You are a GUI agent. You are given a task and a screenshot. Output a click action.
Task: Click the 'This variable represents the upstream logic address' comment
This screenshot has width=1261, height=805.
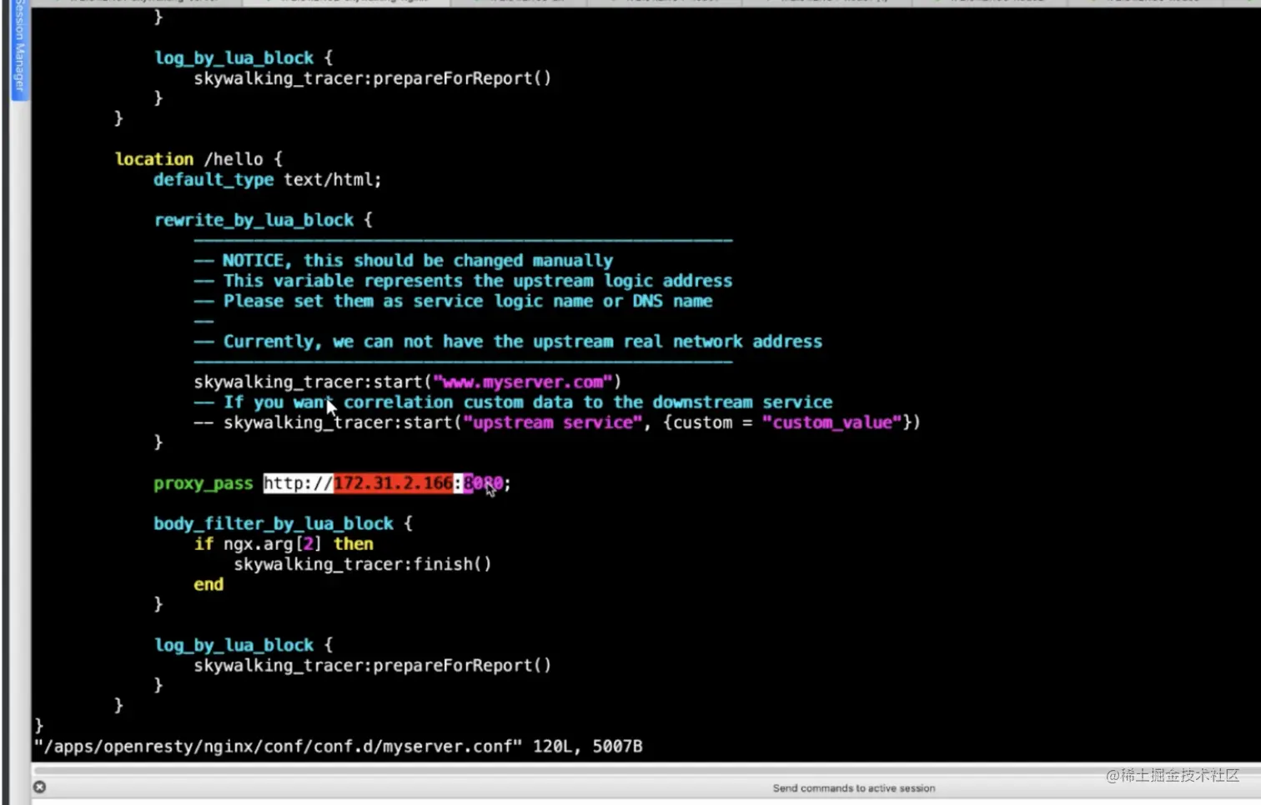point(463,281)
